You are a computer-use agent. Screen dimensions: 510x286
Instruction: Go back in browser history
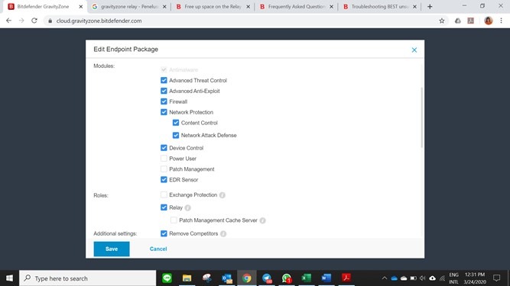pos(8,21)
